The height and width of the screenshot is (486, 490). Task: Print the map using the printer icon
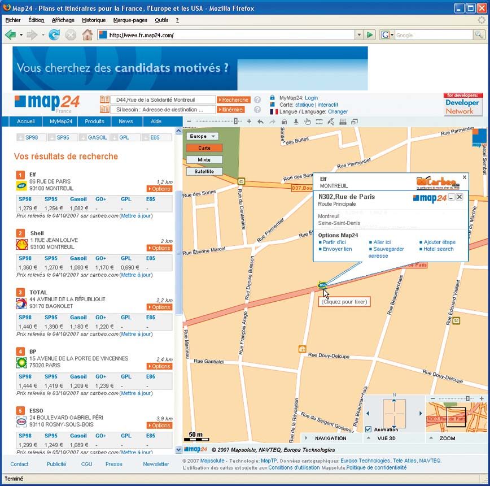point(343,121)
